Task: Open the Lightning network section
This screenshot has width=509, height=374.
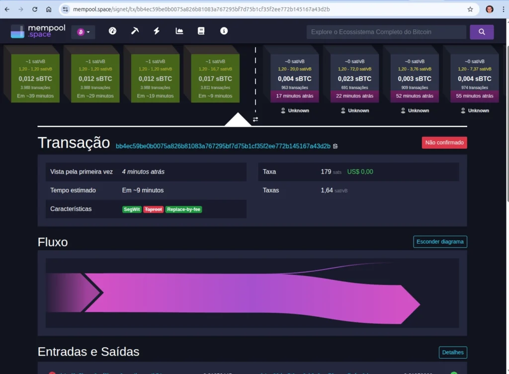Action: (x=157, y=31)
